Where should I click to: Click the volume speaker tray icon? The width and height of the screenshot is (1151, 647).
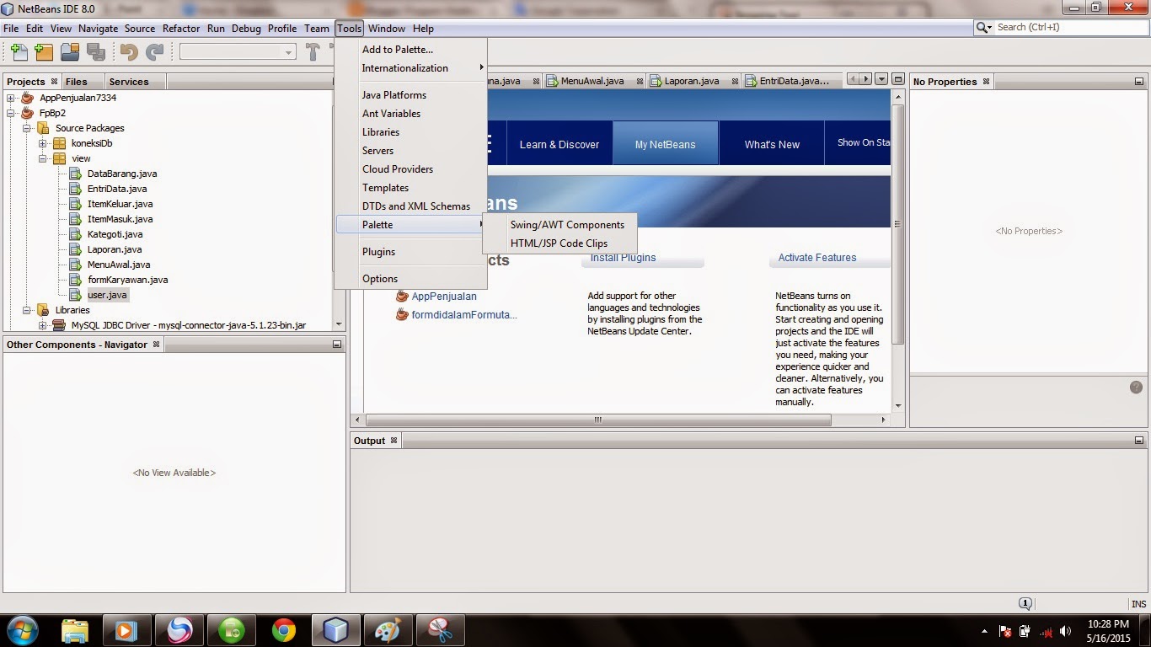pos(1065,631)
